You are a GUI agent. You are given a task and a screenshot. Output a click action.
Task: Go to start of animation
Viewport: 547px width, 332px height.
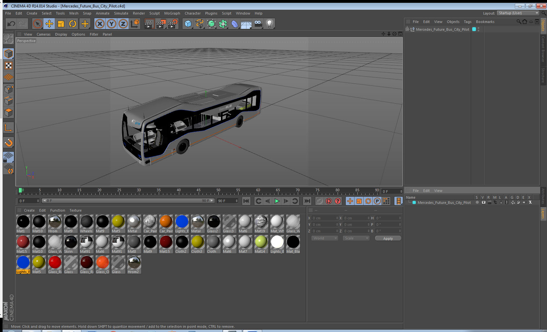(x=246, y=201)
